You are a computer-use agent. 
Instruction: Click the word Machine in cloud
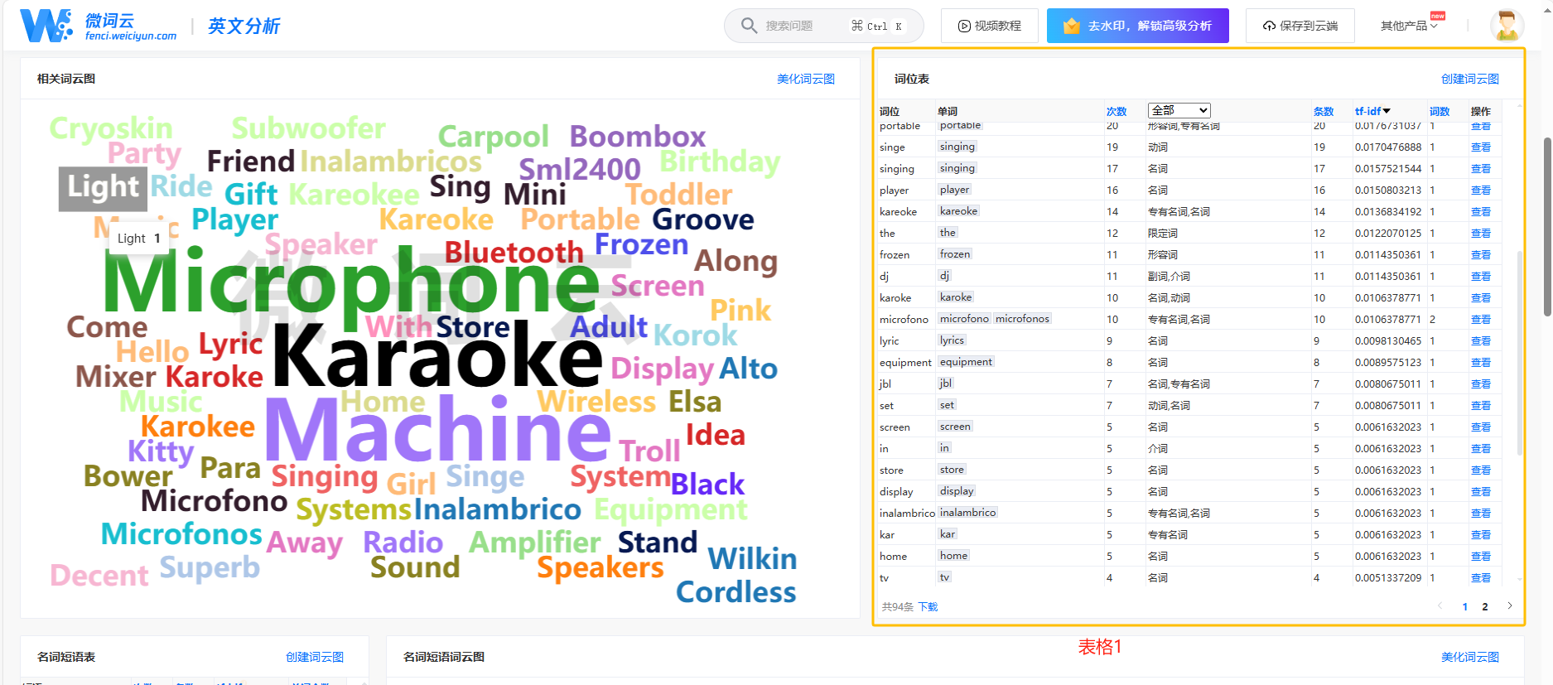pos(437,429)
